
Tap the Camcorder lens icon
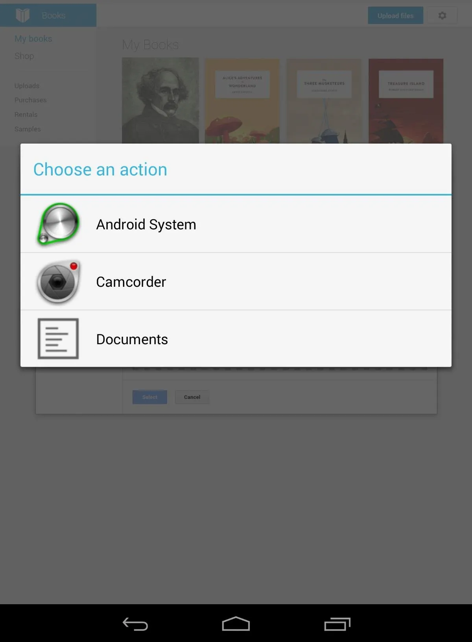tap(58, 282)
